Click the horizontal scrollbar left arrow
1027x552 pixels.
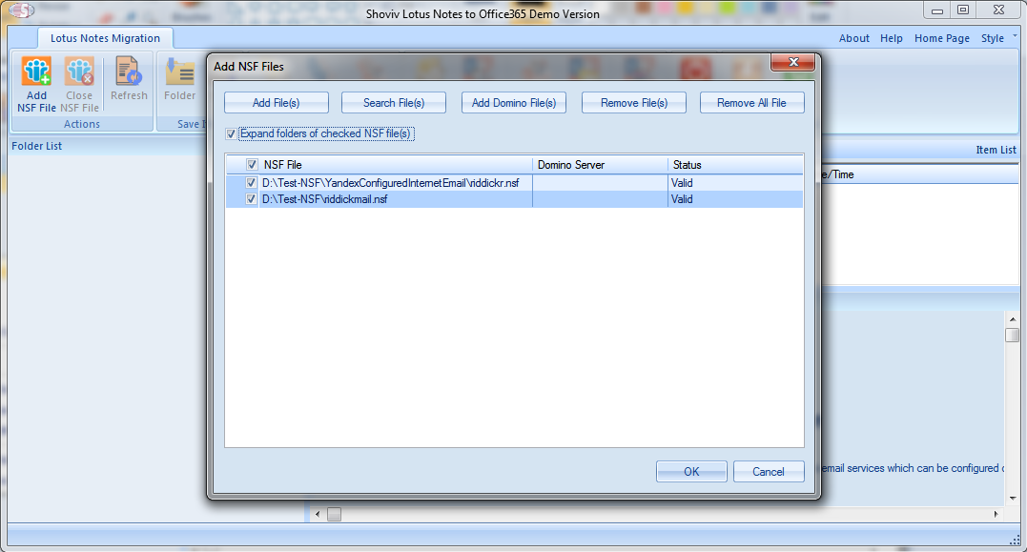coord(318,514)
